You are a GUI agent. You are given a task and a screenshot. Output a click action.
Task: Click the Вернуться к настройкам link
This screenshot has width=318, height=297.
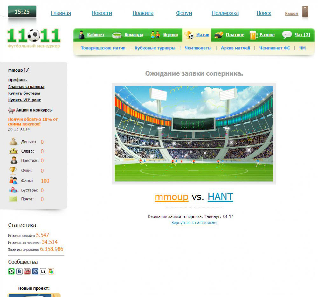[x=194, y=223]
